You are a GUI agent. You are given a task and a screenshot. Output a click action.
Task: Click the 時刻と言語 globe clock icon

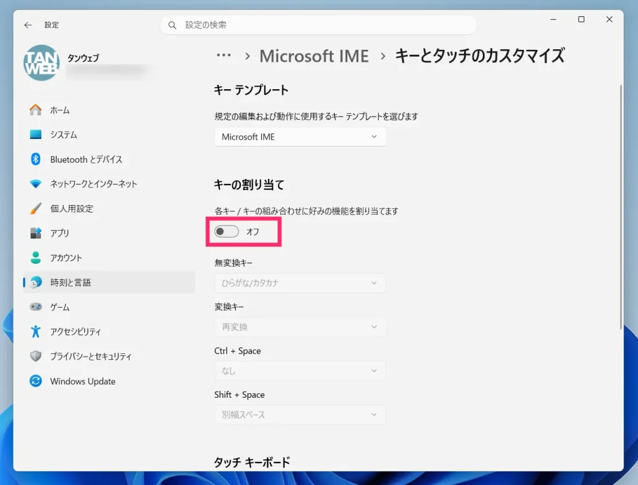(36, 282)
